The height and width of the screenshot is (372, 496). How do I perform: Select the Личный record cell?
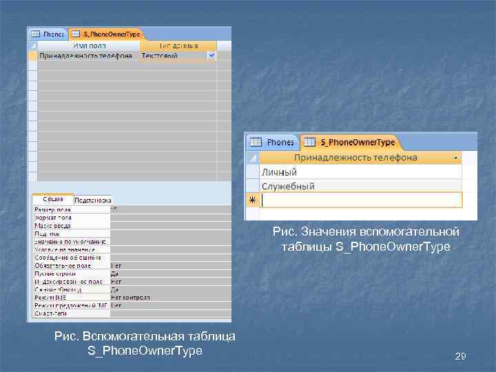click(x=360, y=172)
